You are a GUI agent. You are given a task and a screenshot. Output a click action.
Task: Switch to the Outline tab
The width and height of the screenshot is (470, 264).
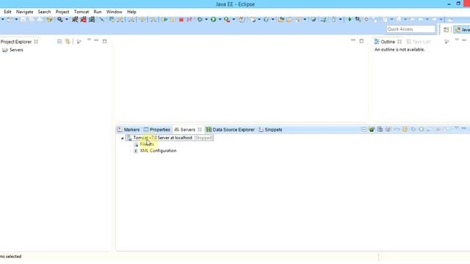coord(385,42)
